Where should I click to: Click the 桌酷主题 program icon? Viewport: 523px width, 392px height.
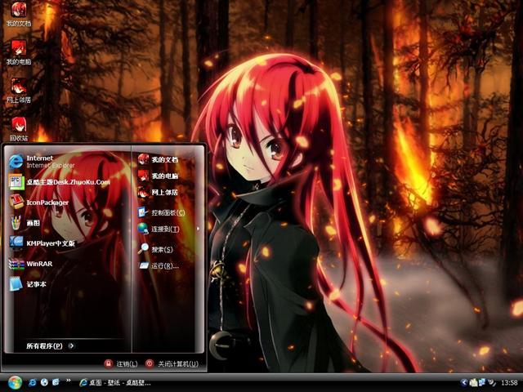[16, 182]
